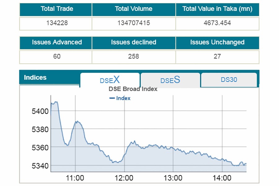Select the DSEX tab
The width and height of the screenshot is (279, 186).
109,80
